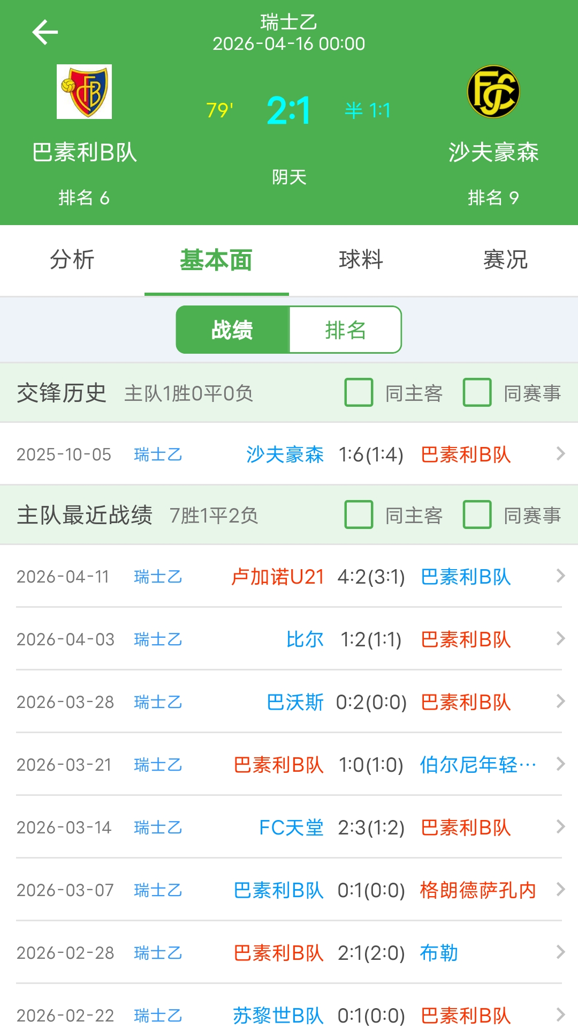
Task: Open arrow for the 布勒 match on 2026-02-28
Action: pyautogui.click(x=560, y=952)
